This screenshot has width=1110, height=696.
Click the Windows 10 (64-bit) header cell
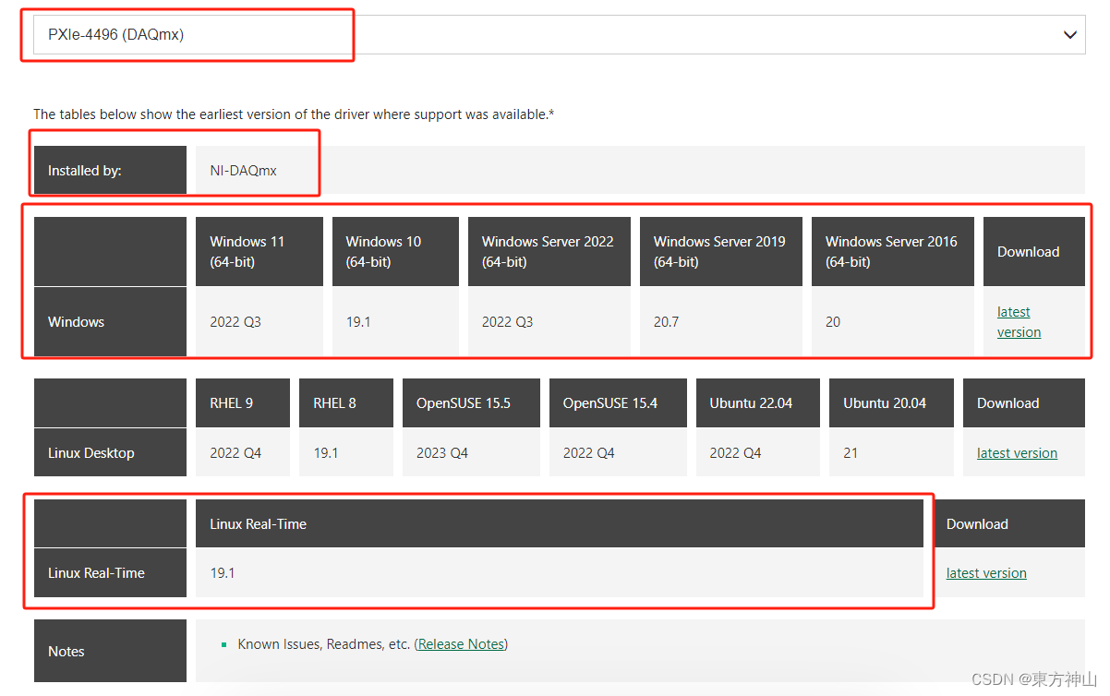point(395,252)
